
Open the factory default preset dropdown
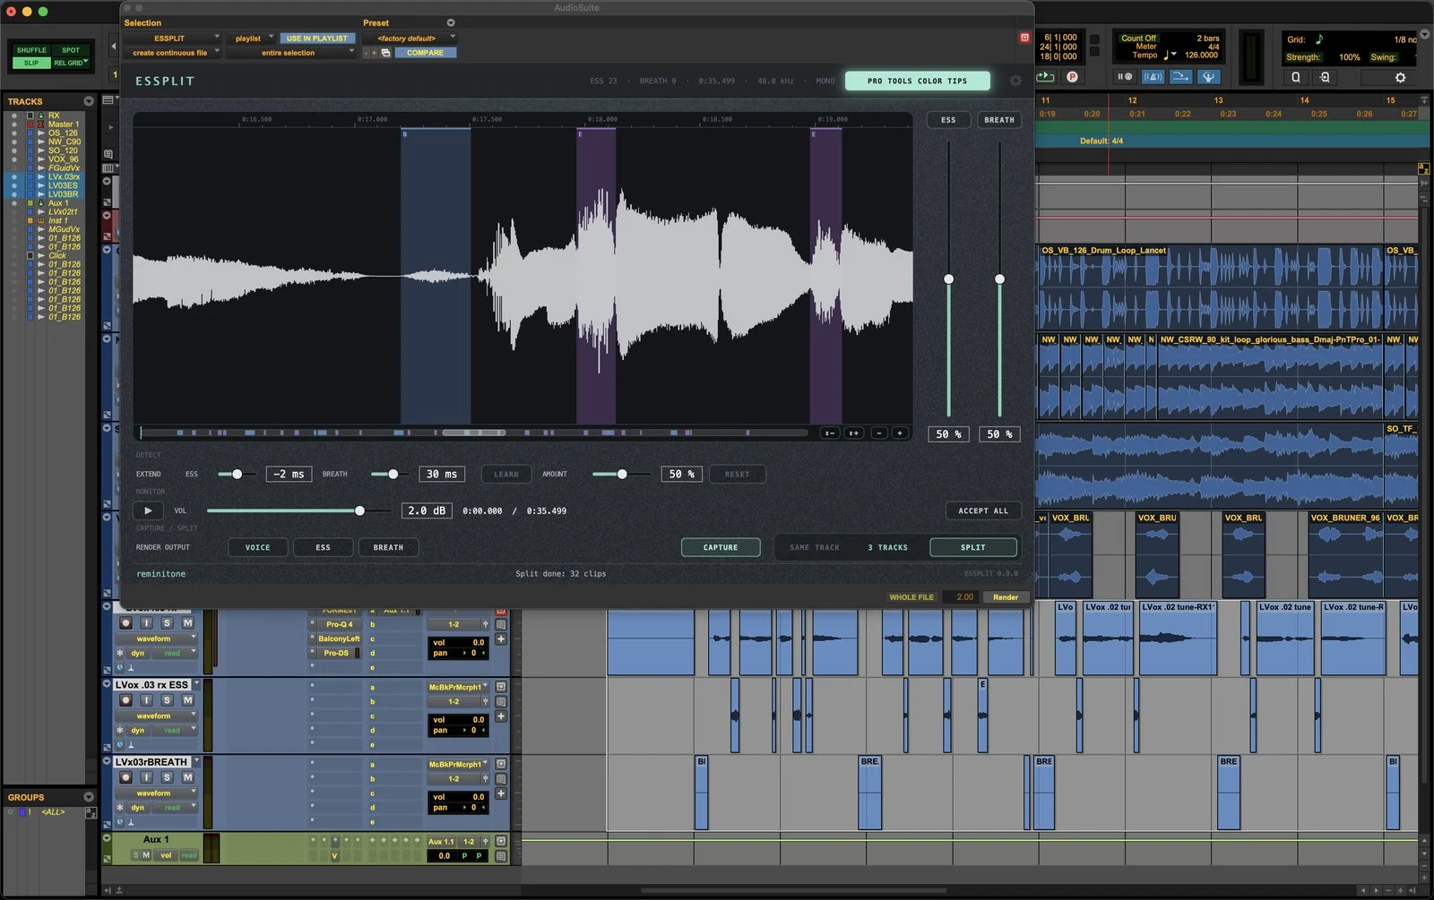(410, 39)
